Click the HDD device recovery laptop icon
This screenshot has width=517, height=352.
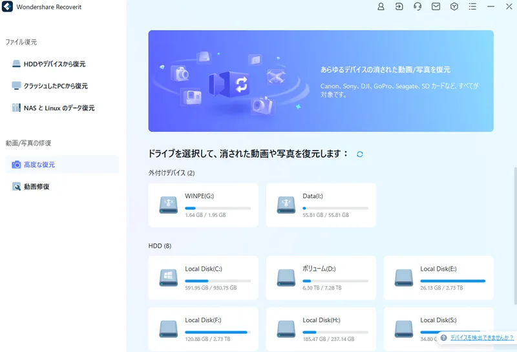tap(16, 63)
